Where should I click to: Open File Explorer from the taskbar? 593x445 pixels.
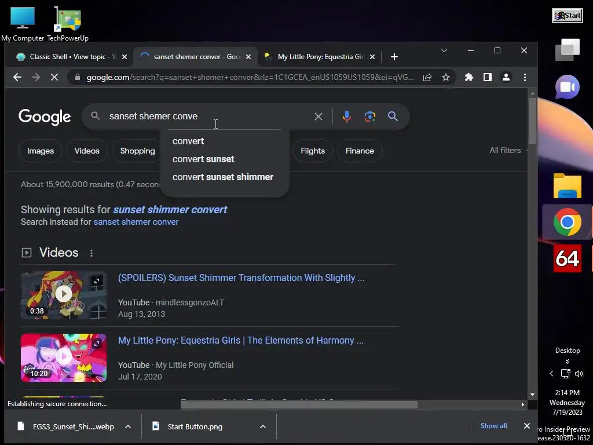point(568,186)
